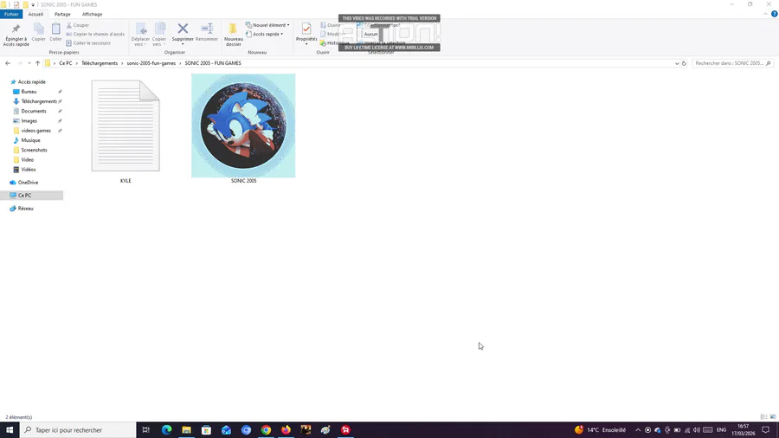The height and width of the screenshot is (438, 779).
Task: Open Mail app from taskbar
Action: click(x=226, y=430)
